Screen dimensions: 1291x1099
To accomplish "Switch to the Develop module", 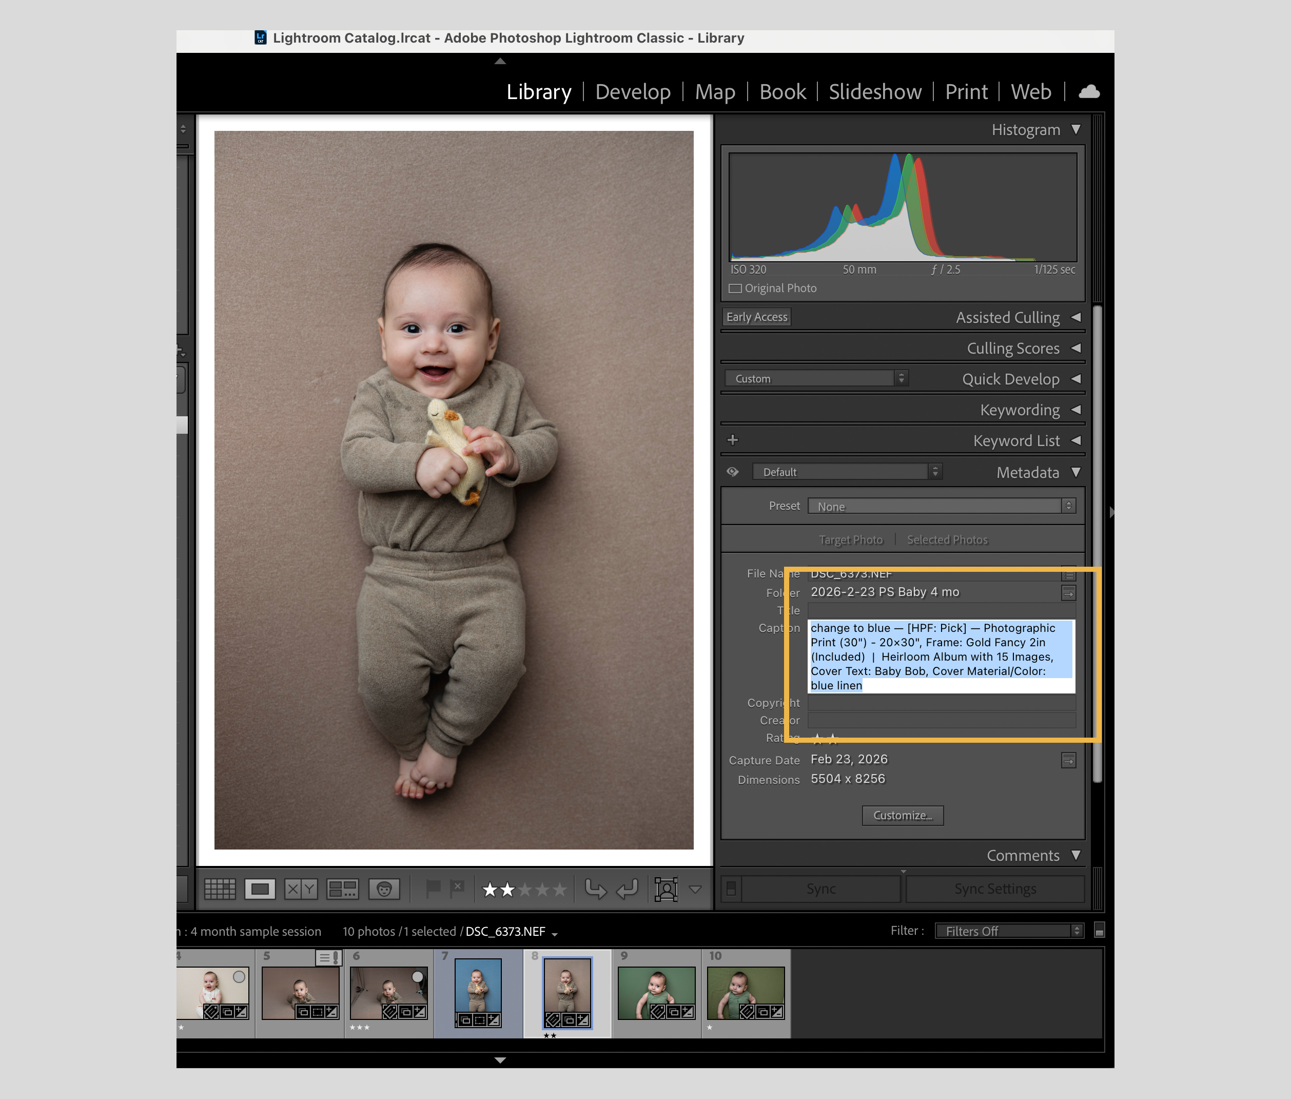I will (x=633, y=92).
